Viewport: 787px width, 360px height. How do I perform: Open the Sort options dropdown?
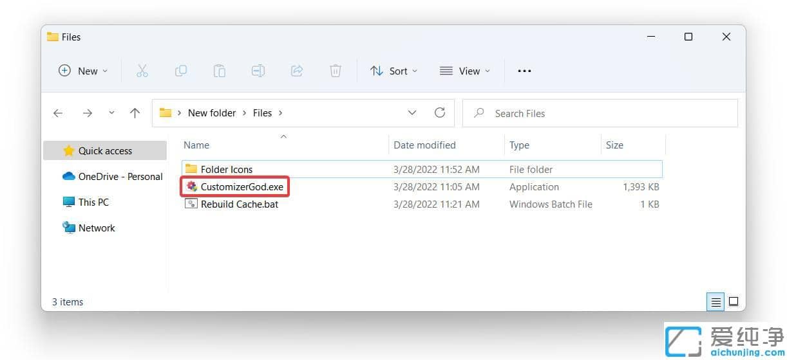393,71
